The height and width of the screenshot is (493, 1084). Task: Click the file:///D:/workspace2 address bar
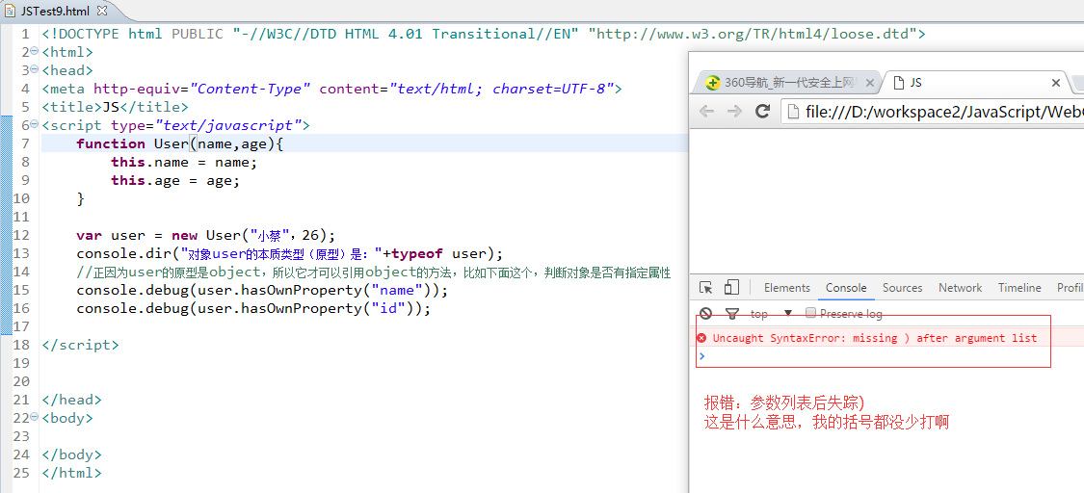tap(933, 111)
